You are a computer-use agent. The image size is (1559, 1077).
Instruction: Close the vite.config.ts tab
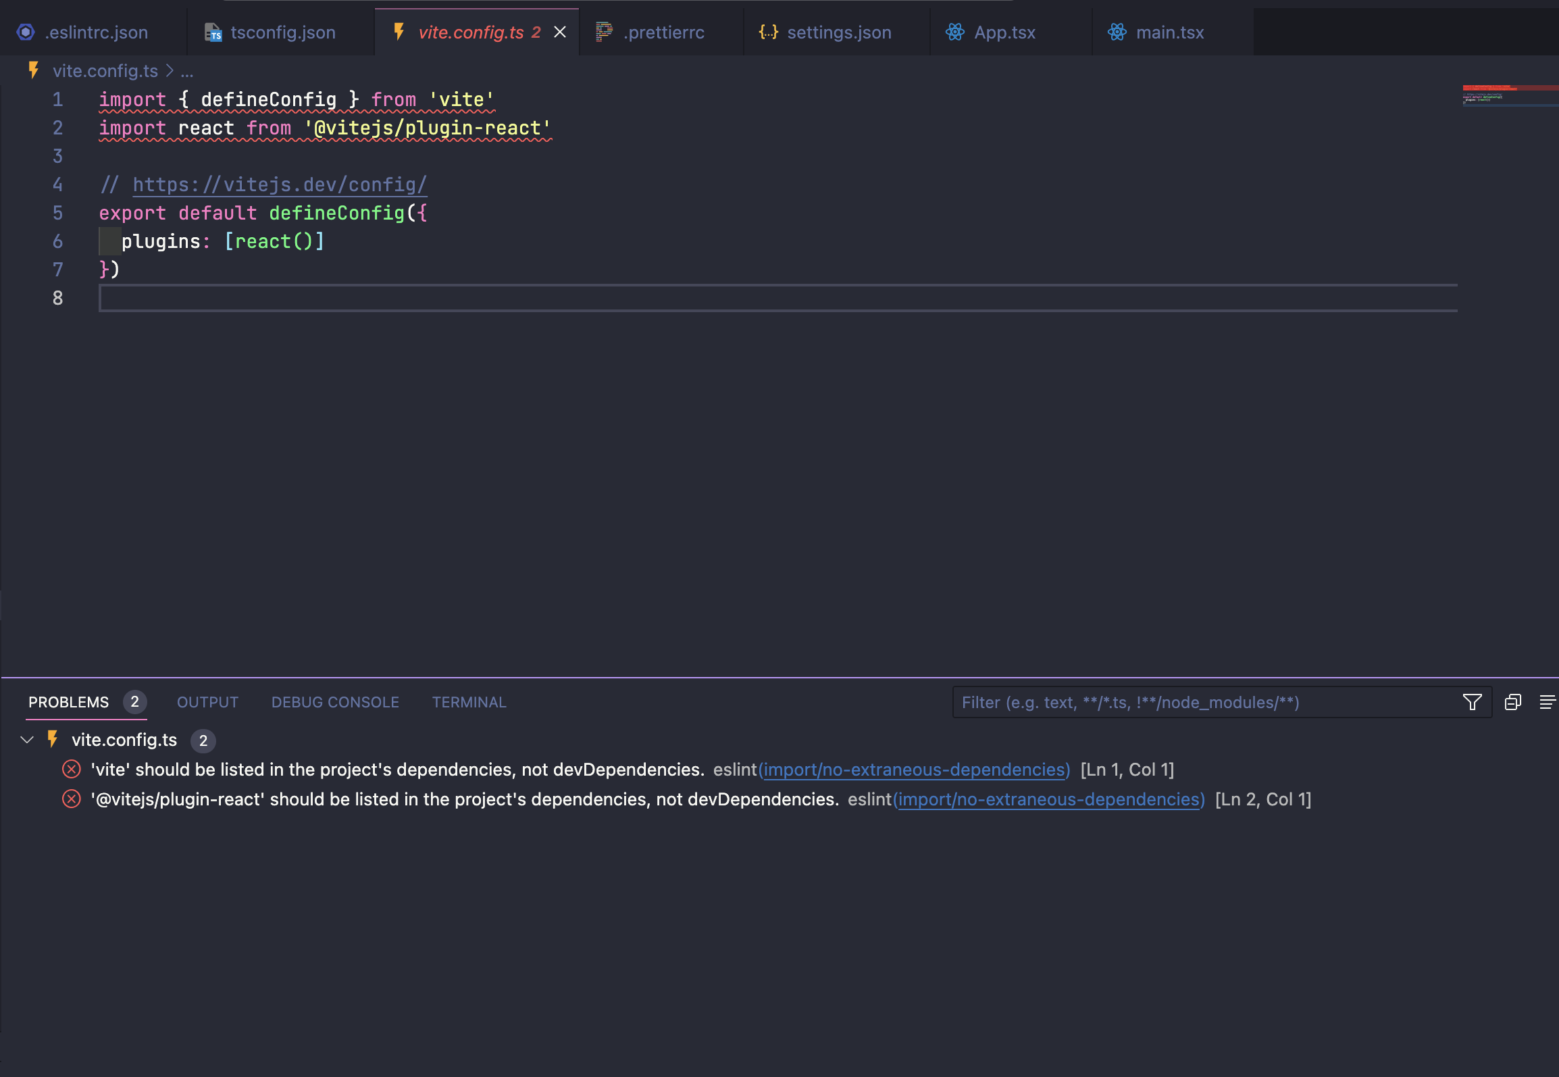coord(560,32)
